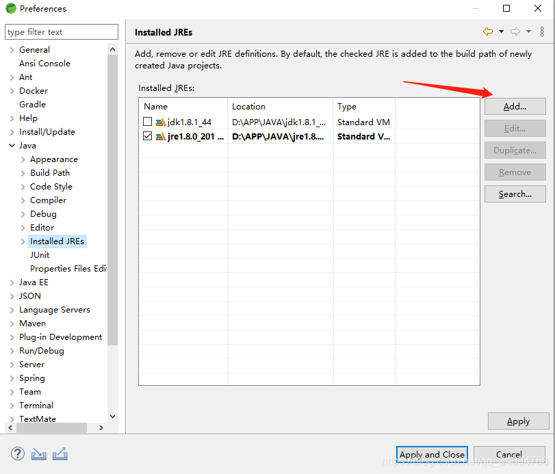The height and width of the screenshot is (474, 555).
Task: Click the Location column header
Action: tap(281, 107)
